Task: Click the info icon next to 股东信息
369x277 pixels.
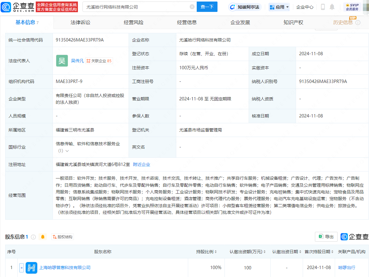Action: coord(33,237)
